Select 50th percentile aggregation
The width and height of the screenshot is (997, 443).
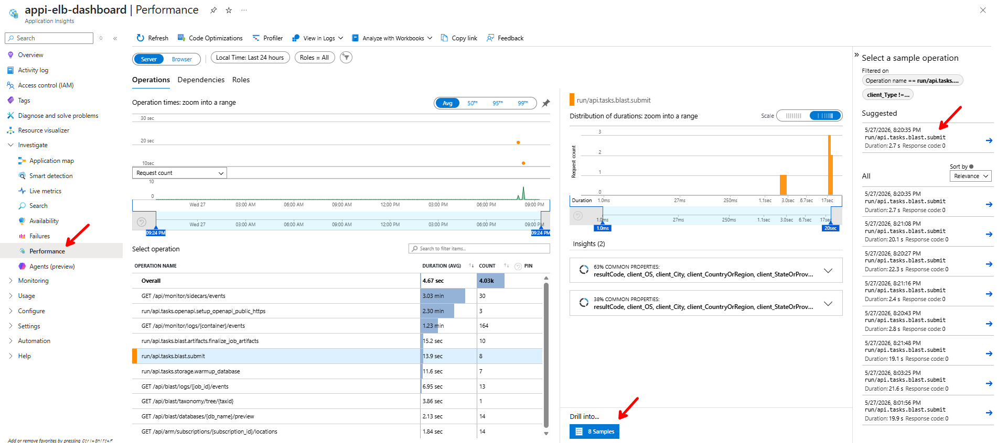point(473,103)
